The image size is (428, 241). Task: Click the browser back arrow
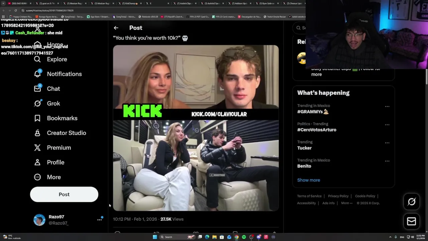(3, 10)
